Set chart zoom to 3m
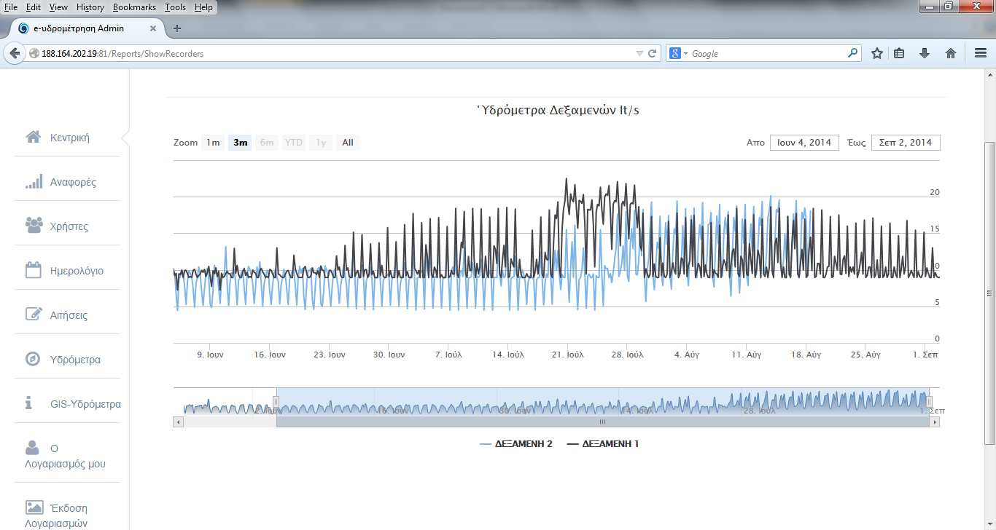Image resolution: width=996 pixels, height=530 pixels. [241, 143]
